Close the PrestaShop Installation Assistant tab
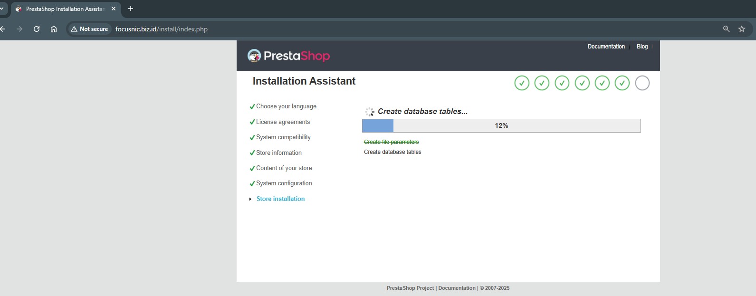The height and width of the screenshot is (296, 756). [x=114, y=9]
